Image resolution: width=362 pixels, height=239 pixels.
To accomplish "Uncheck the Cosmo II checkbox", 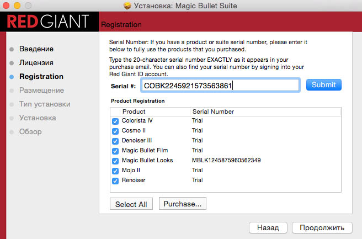I will pos(115,131).
